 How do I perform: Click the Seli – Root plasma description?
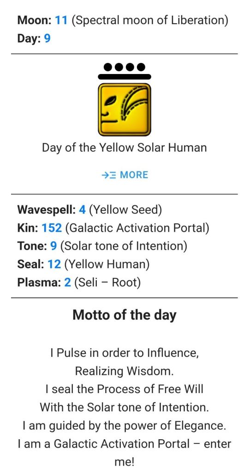[x=107, y=283]
